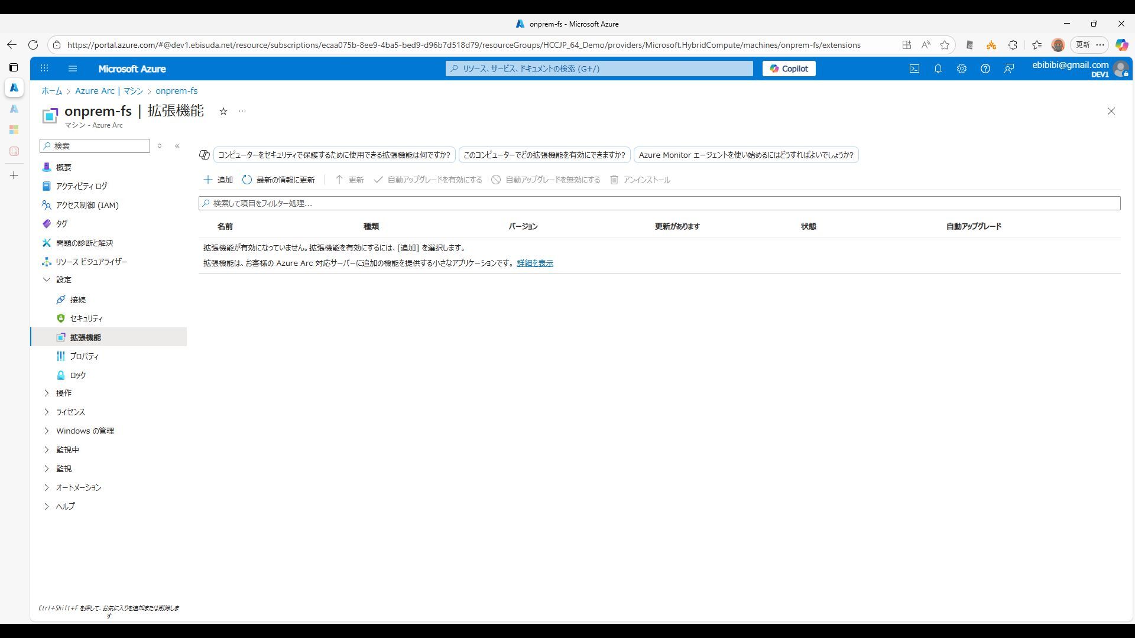Sort by 名前 column header

(x=225, y=226)
